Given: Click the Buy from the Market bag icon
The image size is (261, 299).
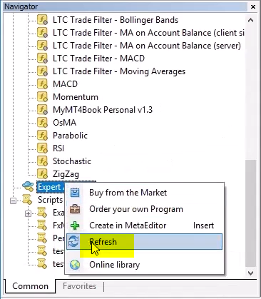Looking at the screenshot, I should (x=75, y=193).
